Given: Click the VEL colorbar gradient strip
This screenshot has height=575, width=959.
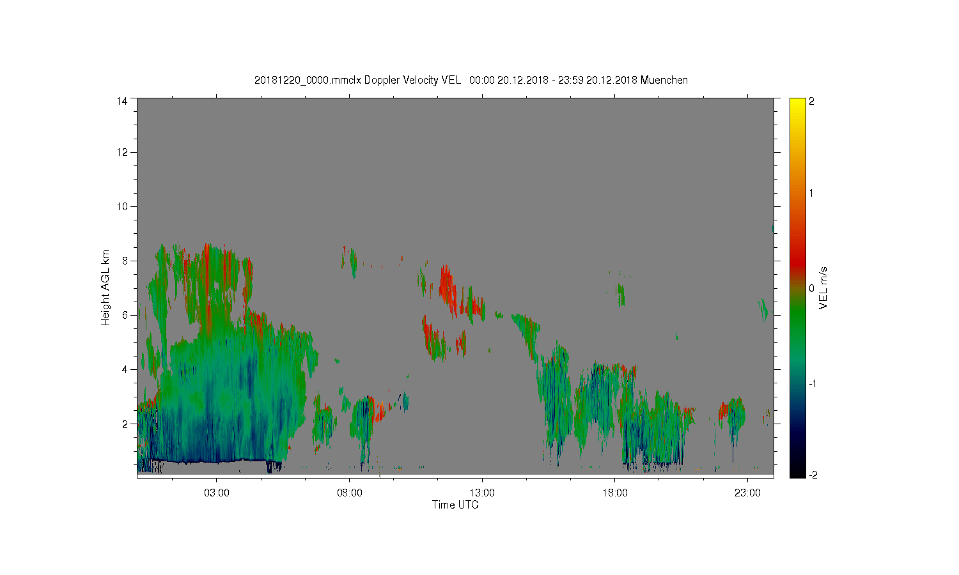Looking at the screenshot, I should [x=797, y=287].
